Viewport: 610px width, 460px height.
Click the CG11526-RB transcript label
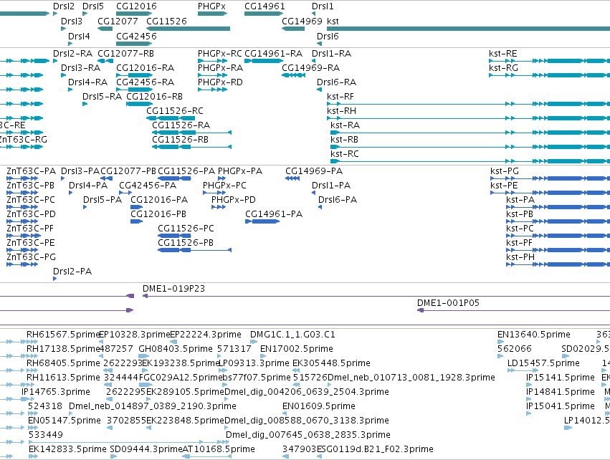tap(180, 139)
